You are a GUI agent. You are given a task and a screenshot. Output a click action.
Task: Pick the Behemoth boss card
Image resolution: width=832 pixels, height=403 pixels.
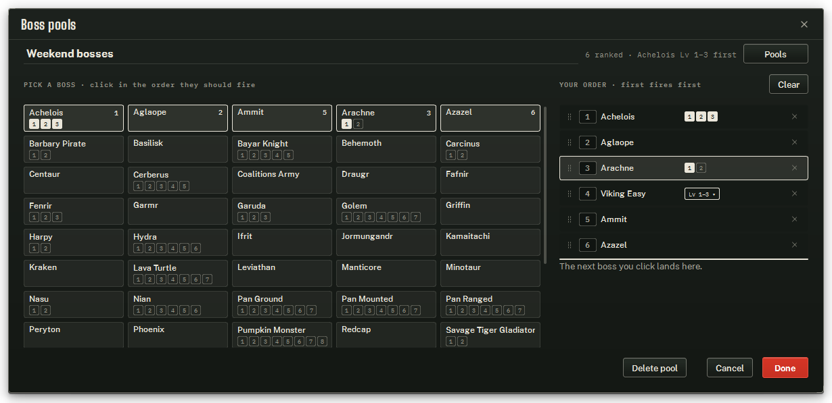tap(386, 149)
